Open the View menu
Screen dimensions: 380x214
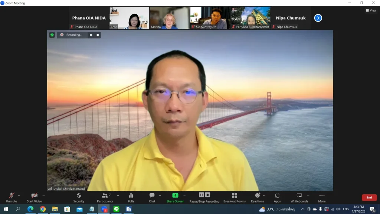pyautogui.click(x=371, y=10)
